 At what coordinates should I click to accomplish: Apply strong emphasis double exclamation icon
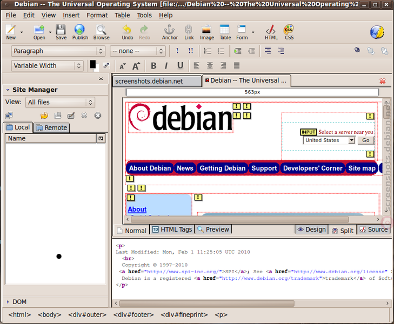pyautogui.click(x=190, y=51)
